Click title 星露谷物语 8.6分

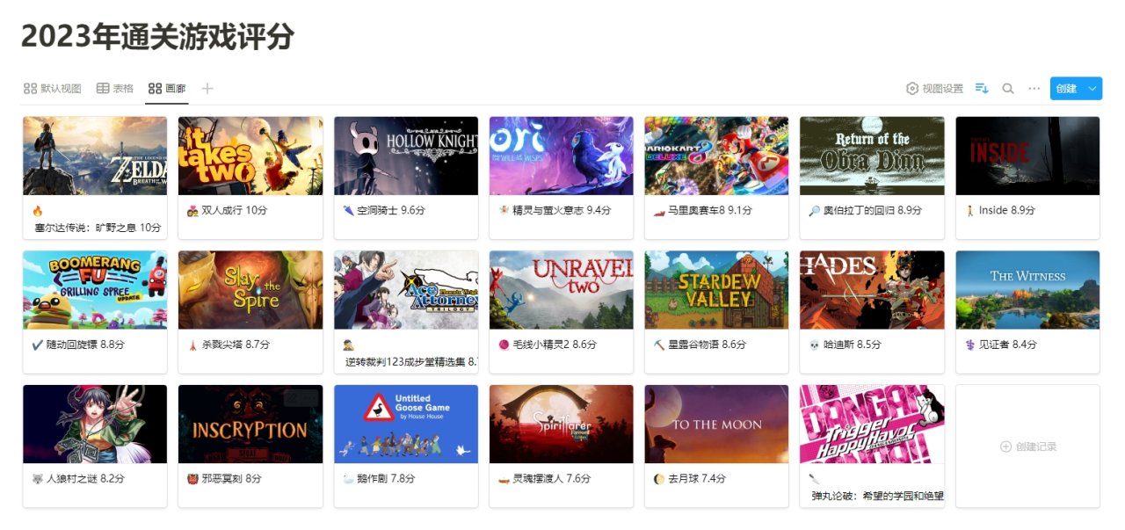coord(707,345)
